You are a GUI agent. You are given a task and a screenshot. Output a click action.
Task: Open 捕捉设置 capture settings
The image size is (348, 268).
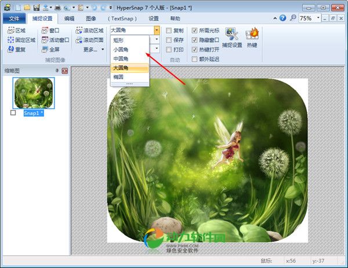[x=232, y=36]
